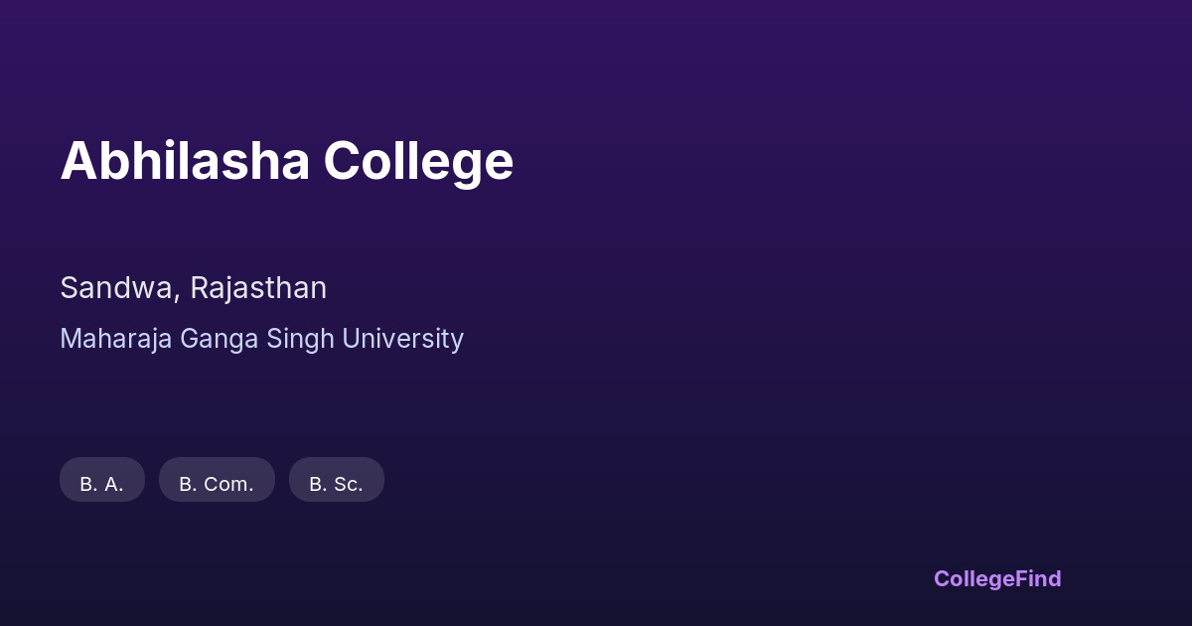Click the word "Singh" in the university name

pos(301,340)
